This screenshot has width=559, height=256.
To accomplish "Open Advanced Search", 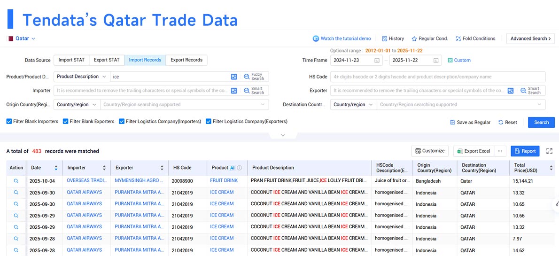I will 530,39.
